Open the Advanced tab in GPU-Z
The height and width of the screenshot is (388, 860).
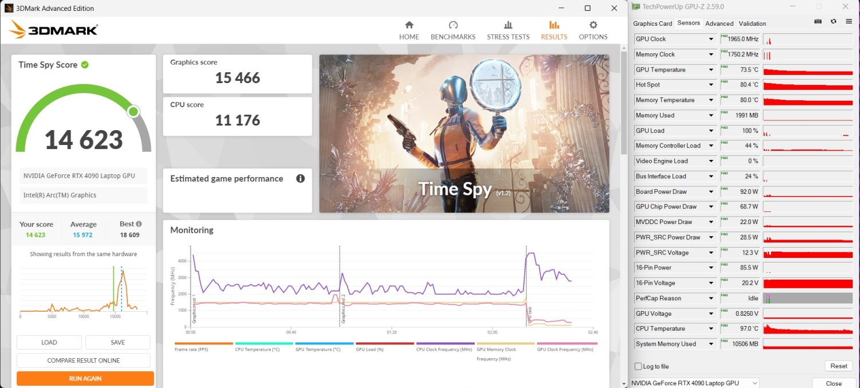click(x=719, y=23)
